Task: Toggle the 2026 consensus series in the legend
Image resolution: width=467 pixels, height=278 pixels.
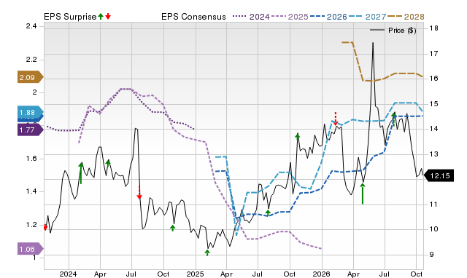Action: tap(328, 17)
